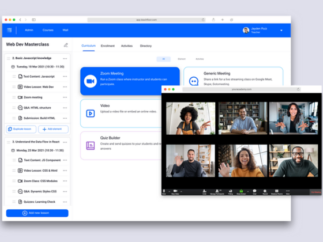Click the Zoom Meeting camera icon card
Image resolution: width=323 pixels, height=242 pixels.
[x=90, y=81]
